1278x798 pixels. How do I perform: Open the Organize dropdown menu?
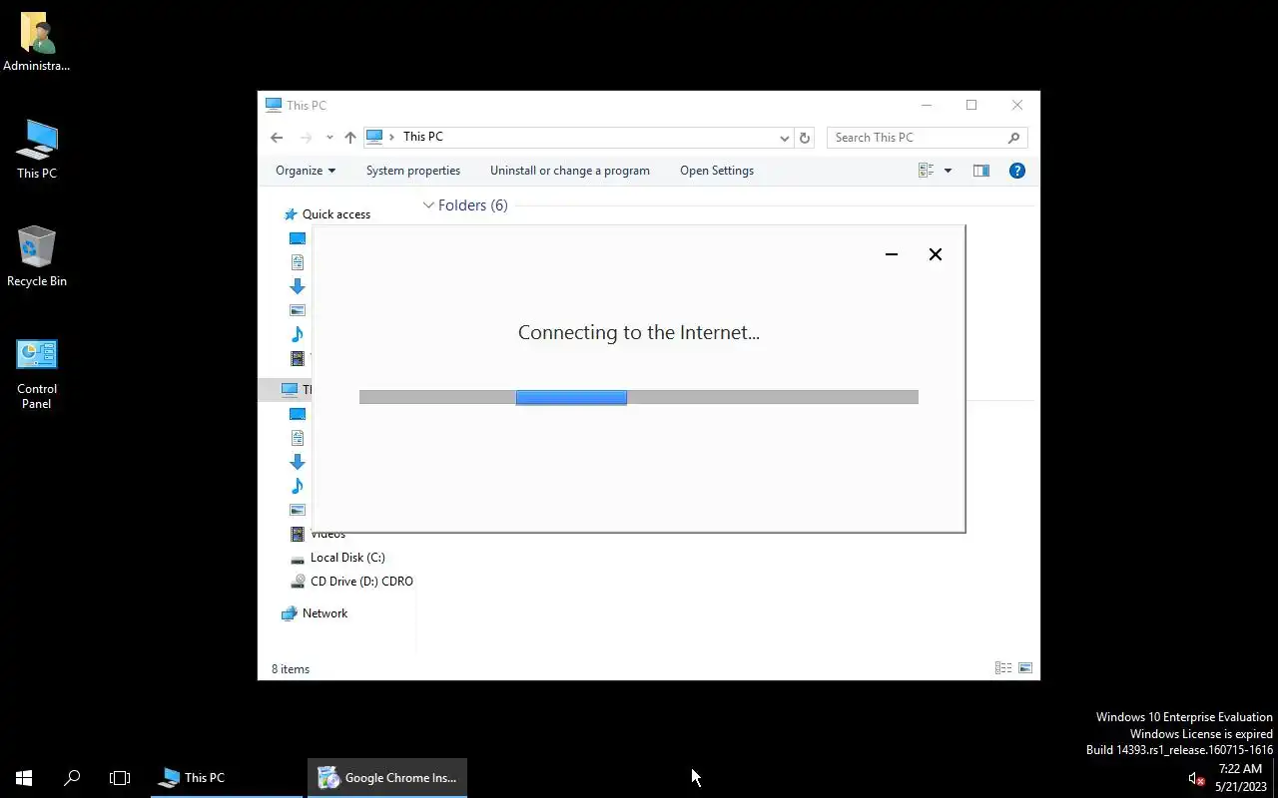306,171
